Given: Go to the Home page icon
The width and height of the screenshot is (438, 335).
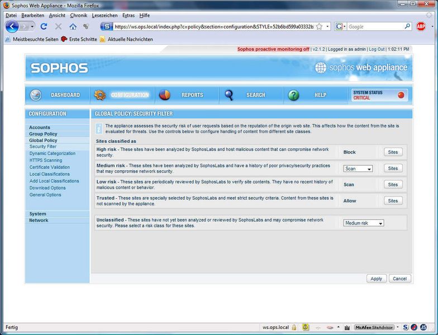Looking at the screenshot, I should pos(73,27).
